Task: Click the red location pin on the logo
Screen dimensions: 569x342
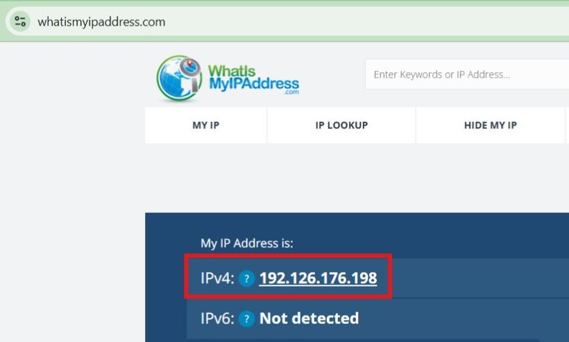Action: tap(189, 65)
